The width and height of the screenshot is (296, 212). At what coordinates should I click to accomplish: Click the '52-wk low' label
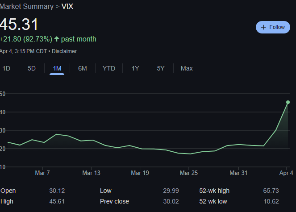(213, 201)
